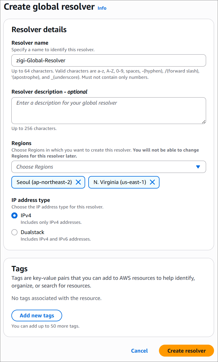Click the Add new tags button
This screenshot has height=362, width=218.
click(x=37, y=315)
